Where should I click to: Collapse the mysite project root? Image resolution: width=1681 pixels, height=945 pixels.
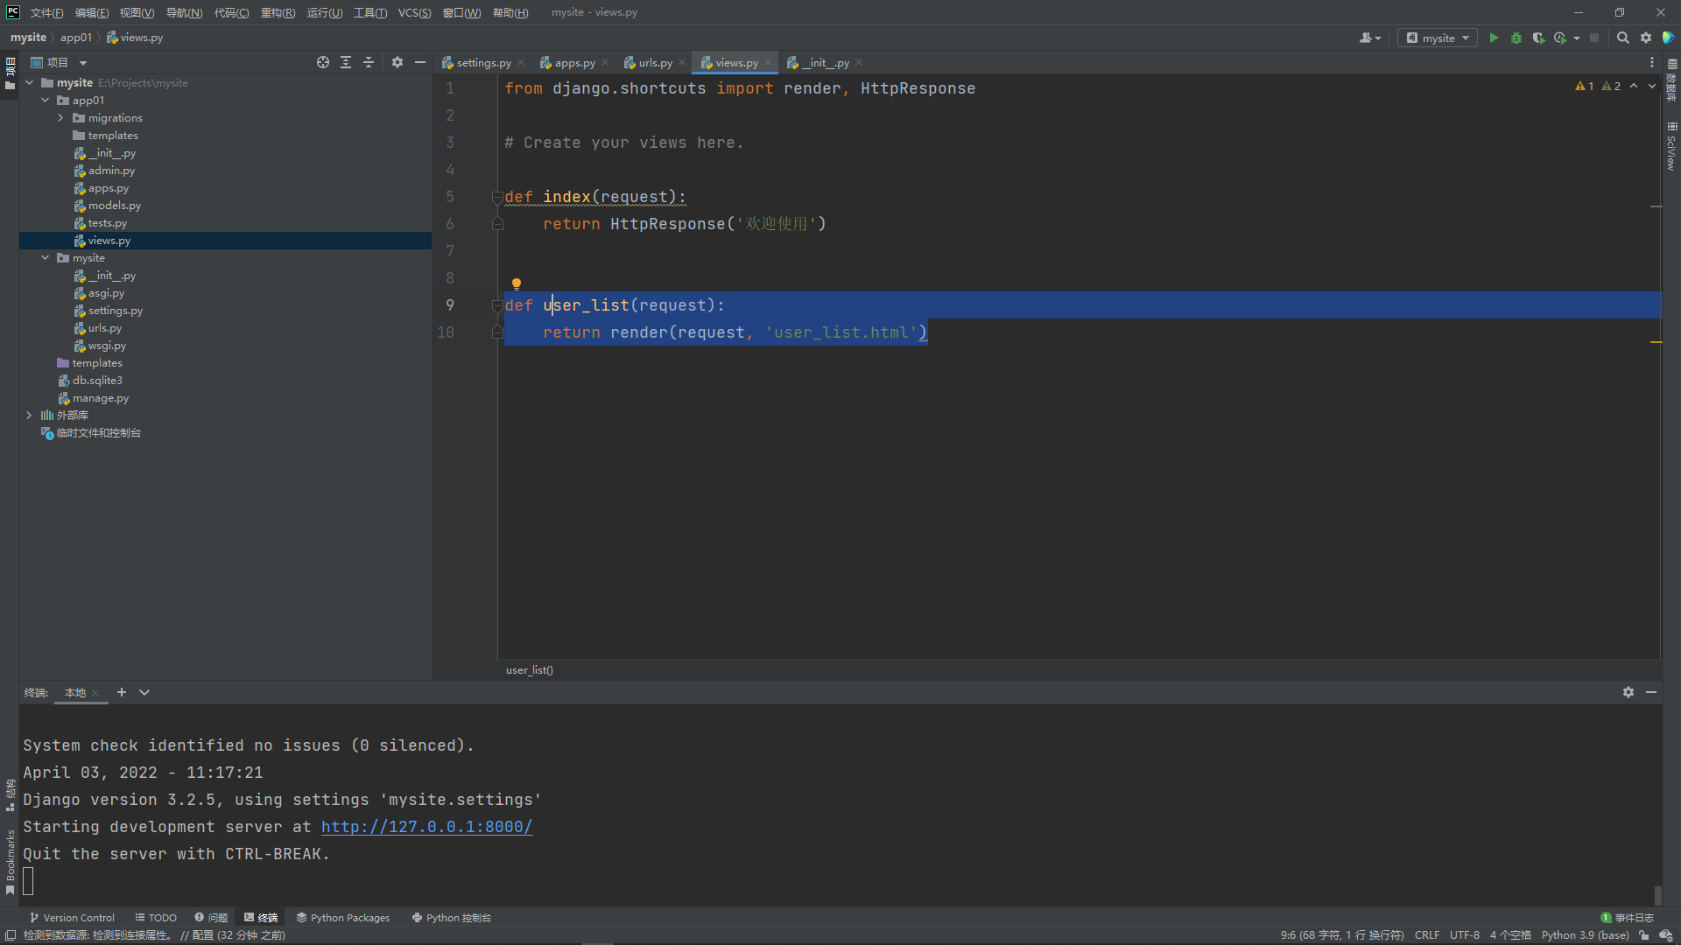(x=30, y=83)
